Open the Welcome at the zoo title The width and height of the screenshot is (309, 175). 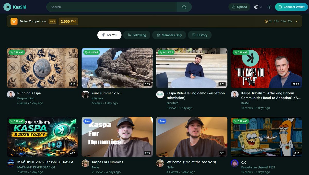click(x=191, y=162)
